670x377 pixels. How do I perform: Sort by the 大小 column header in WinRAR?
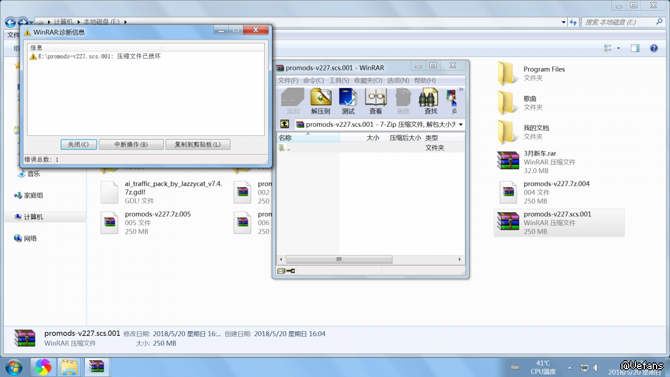coord(362,137)
